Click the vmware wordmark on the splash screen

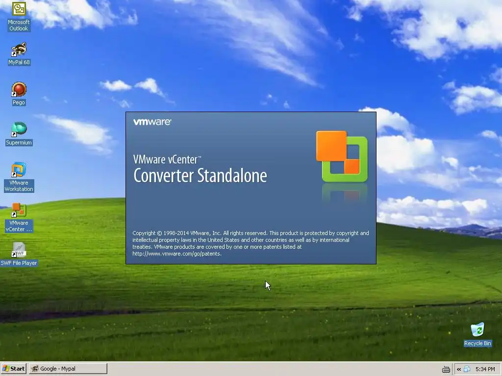tap(152, 122)
